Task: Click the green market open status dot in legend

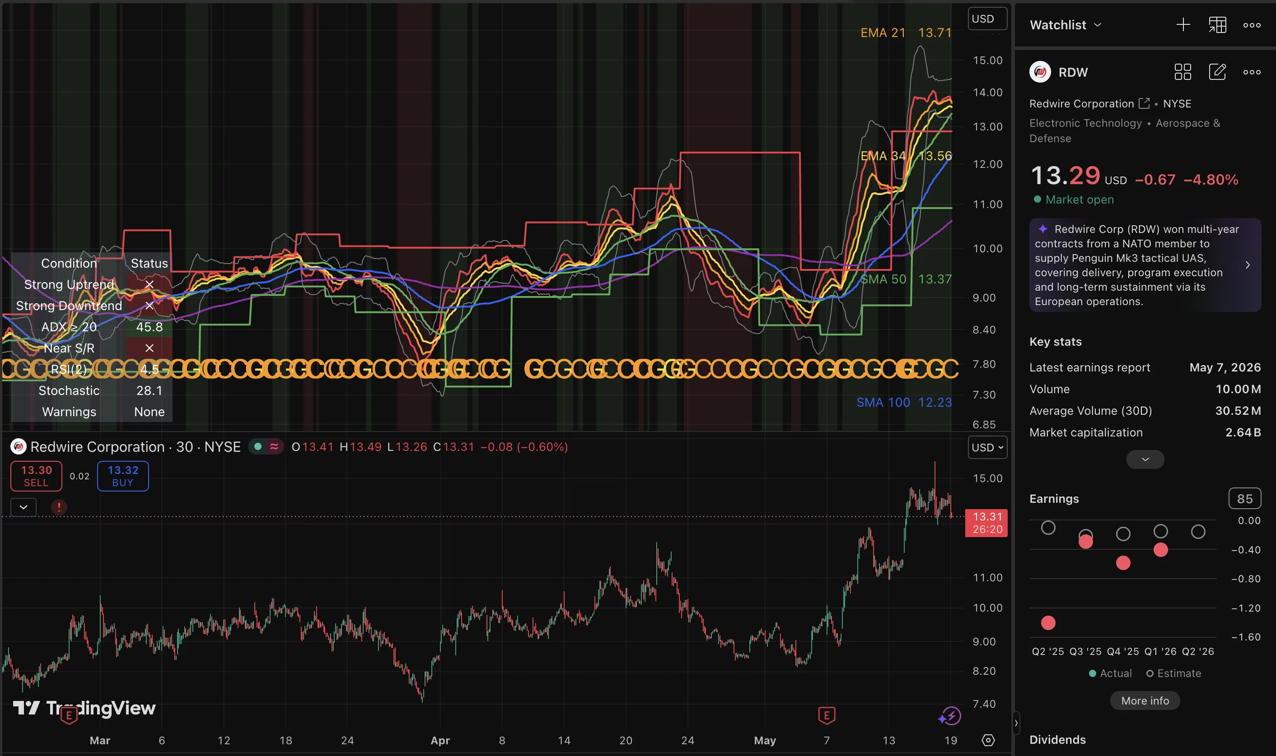Action: point(258,447)
